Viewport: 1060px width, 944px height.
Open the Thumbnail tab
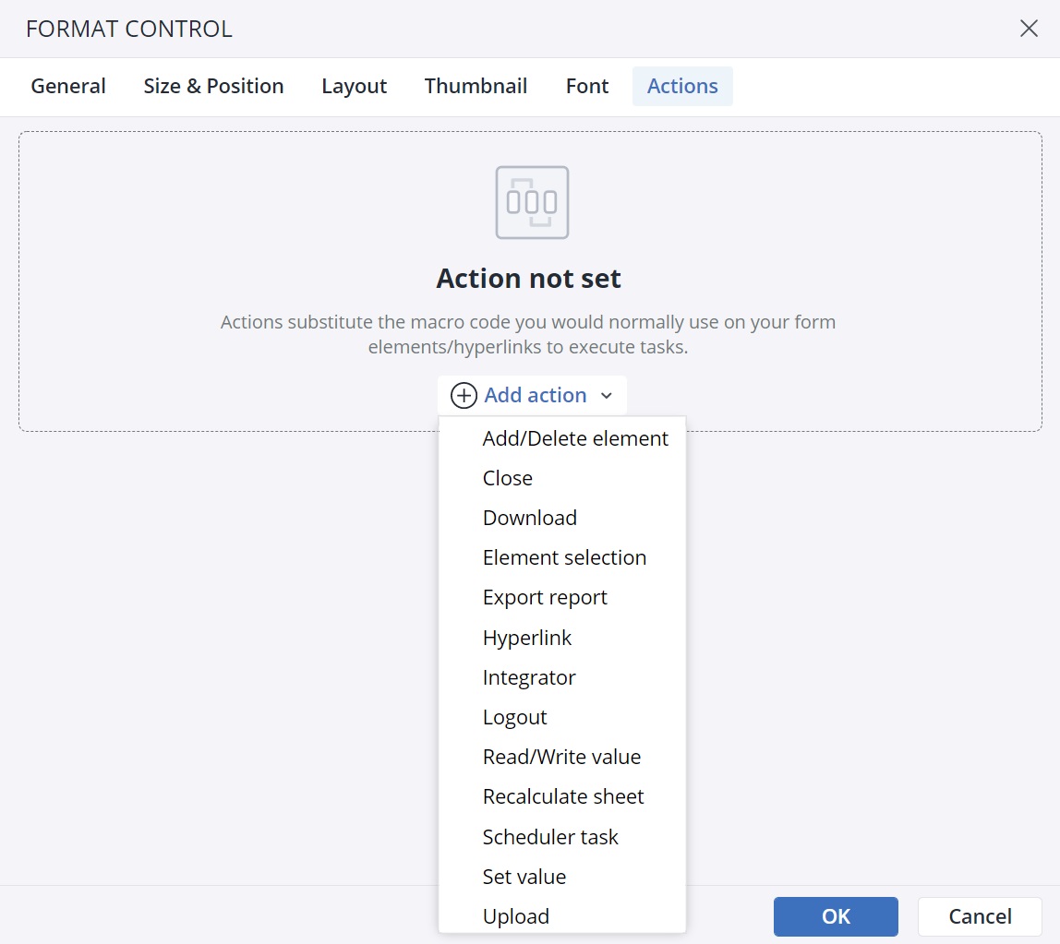[476, 86]
